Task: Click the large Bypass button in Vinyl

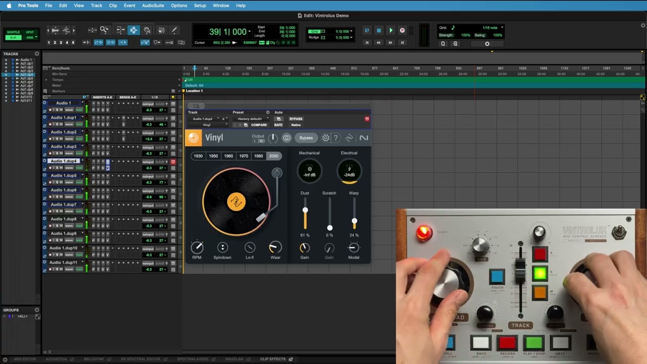Action: pos(306,138)
